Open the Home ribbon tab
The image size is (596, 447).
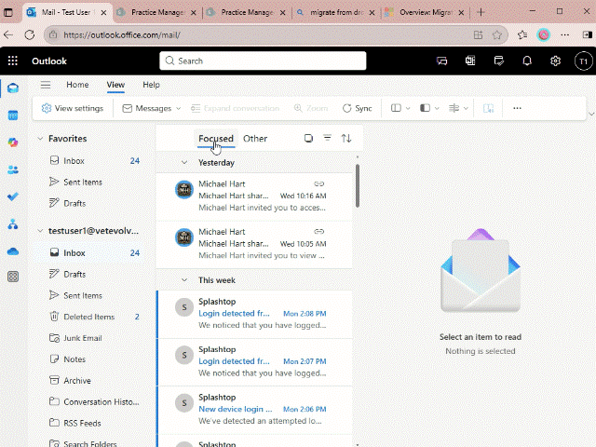click(x=77, y=85)
